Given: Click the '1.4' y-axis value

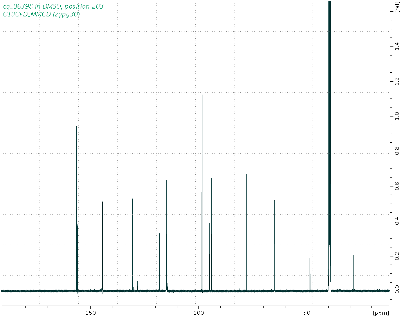Looking at the screenshot, I should point(397,46).
